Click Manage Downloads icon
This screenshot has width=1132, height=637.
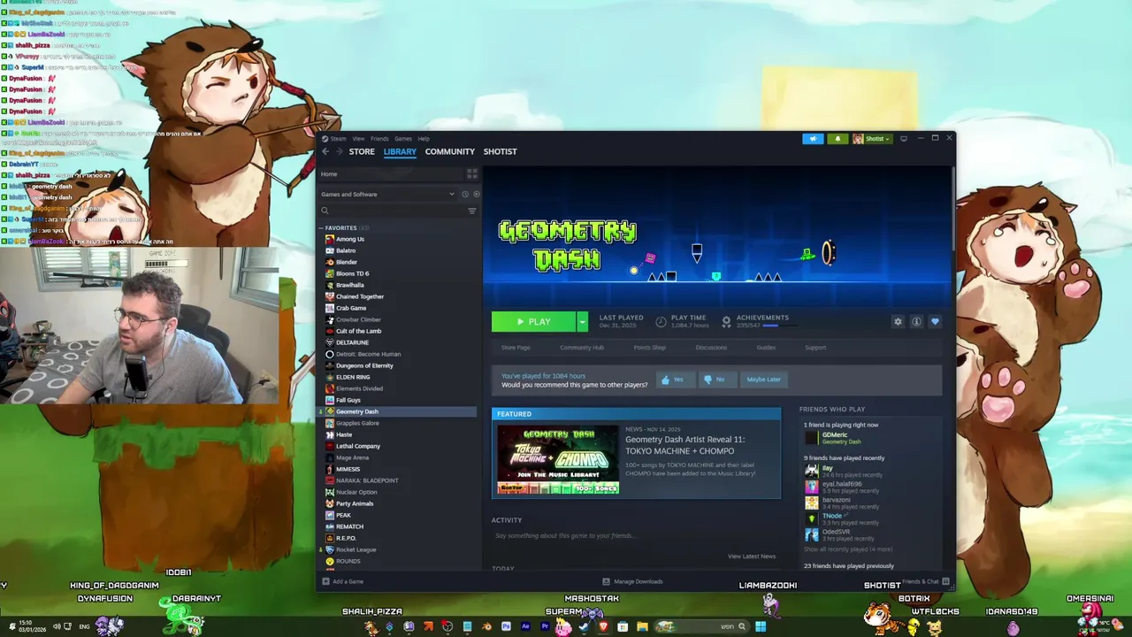(x=606, y=581)
